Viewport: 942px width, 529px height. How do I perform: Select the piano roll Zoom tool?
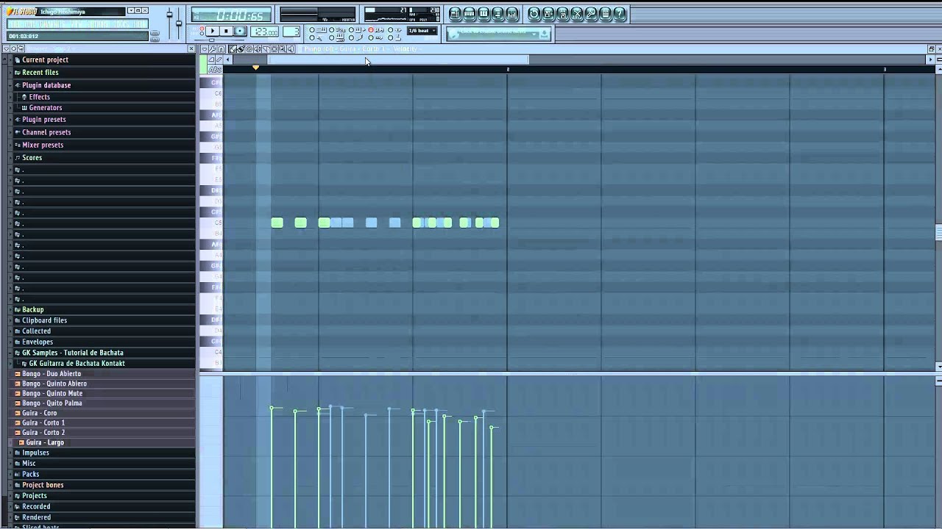click(x=283, y=49)
